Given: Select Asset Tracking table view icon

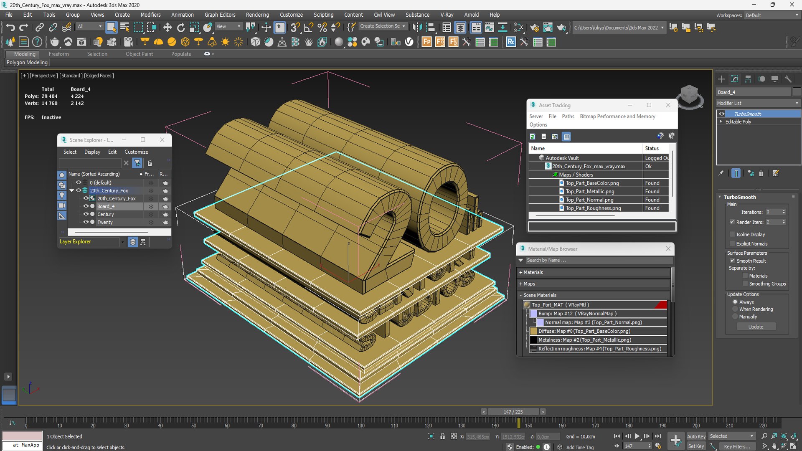Looking at the screenshot, I should (566, 137).
